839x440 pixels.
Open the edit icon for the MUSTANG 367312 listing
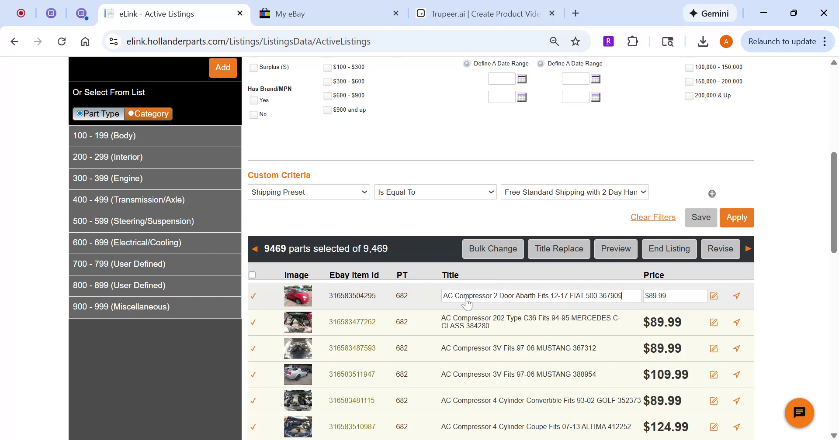tap(714, 348)
